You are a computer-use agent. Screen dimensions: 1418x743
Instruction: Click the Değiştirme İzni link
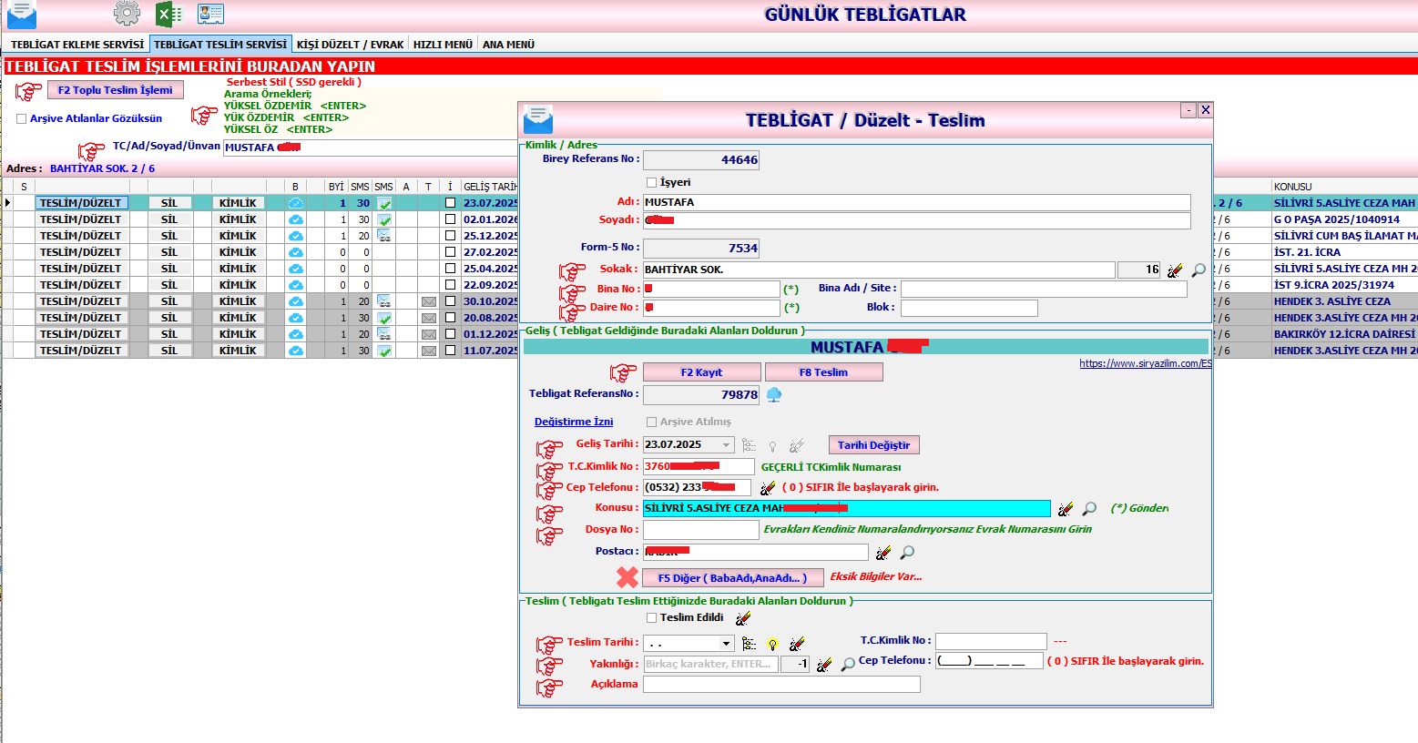click(x=574, y=422)
